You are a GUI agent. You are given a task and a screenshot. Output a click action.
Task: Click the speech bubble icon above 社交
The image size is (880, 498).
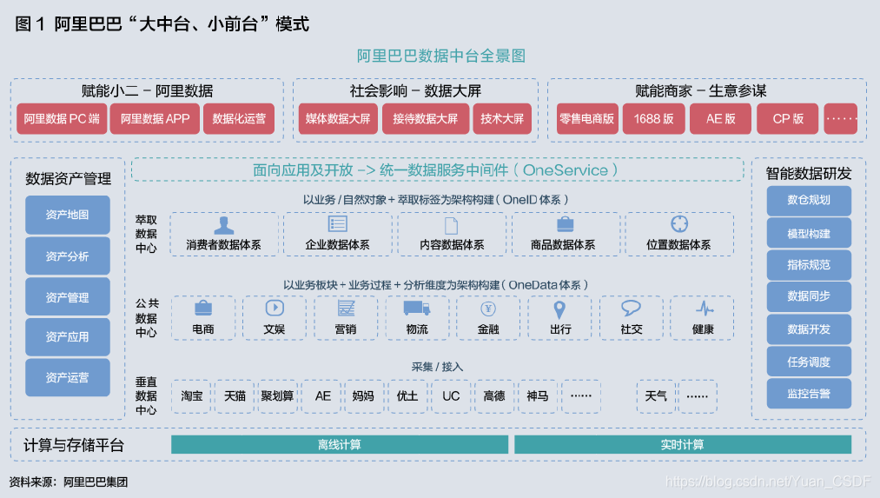[x=631, y=309]
